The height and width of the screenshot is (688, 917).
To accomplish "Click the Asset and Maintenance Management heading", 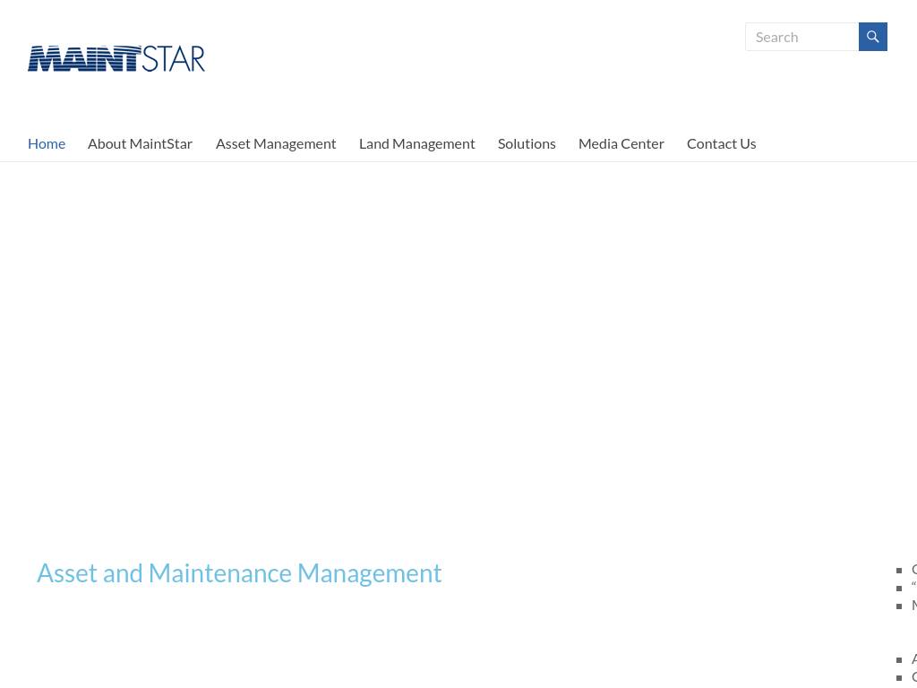I will click(239, 573).
